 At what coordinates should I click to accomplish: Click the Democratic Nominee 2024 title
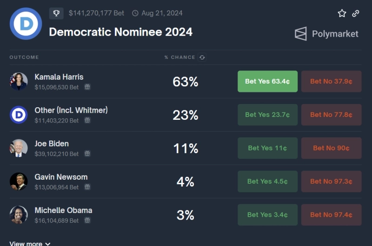(120, 32)
